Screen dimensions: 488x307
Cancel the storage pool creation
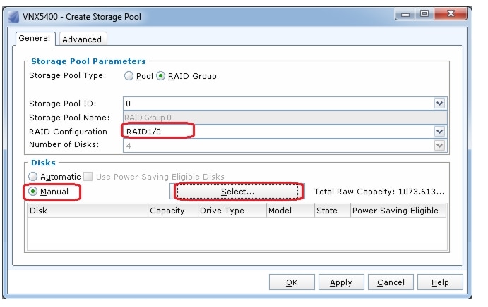point(391,282)
